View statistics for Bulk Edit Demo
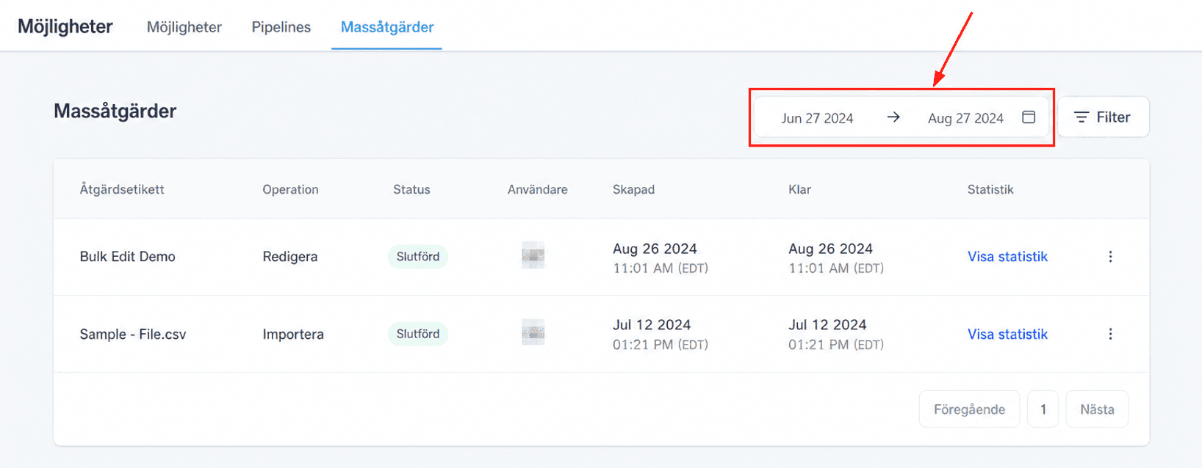Screen dimensions: 1202x468 coord(1007,257)
